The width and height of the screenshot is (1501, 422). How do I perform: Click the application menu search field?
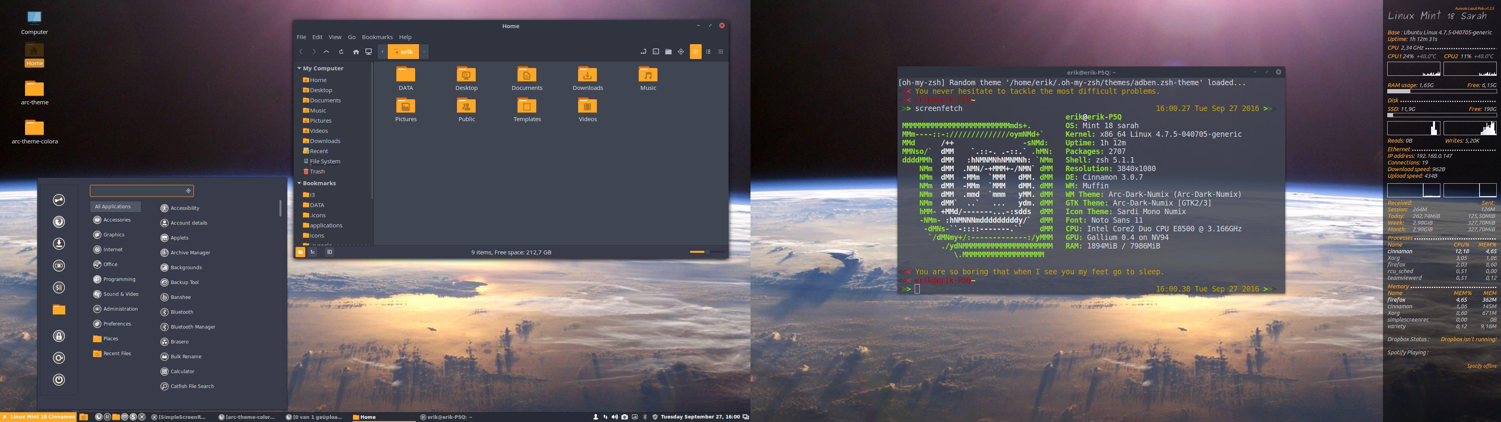pos(138,191)
